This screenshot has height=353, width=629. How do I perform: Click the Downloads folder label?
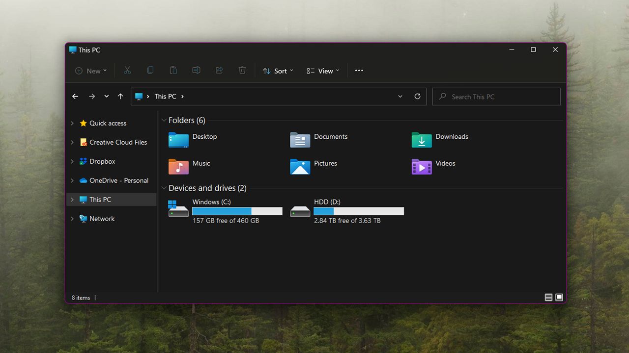coord(452,137)
